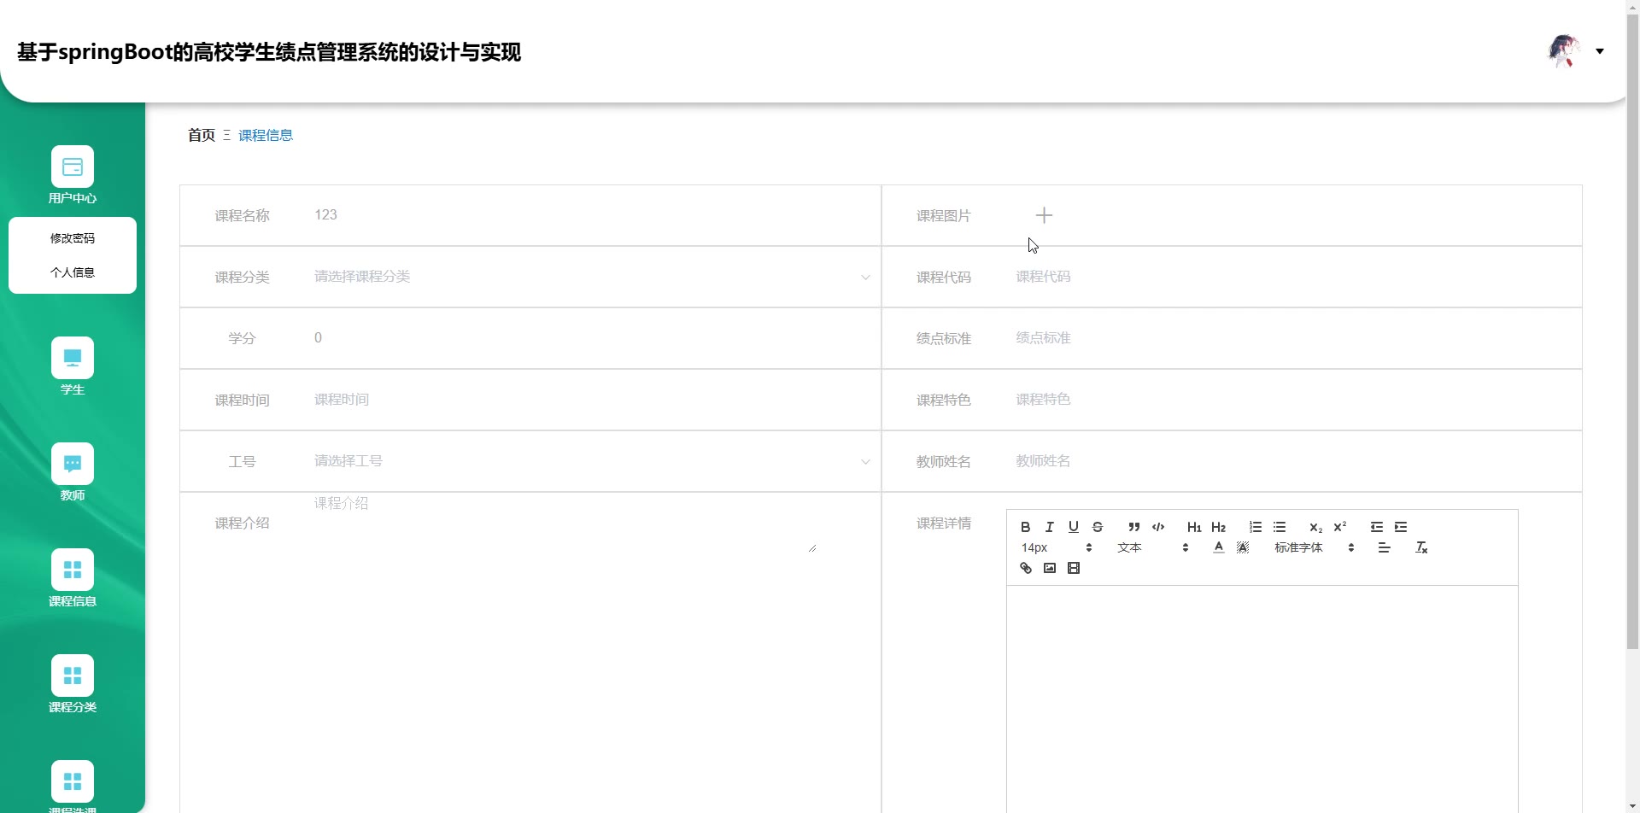
Task: Apply subscript formatting
Action: (1316, 527)
